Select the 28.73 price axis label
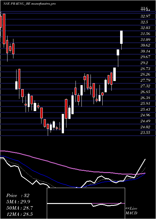This screenshot has width=156, height=219. coord(145,69)
